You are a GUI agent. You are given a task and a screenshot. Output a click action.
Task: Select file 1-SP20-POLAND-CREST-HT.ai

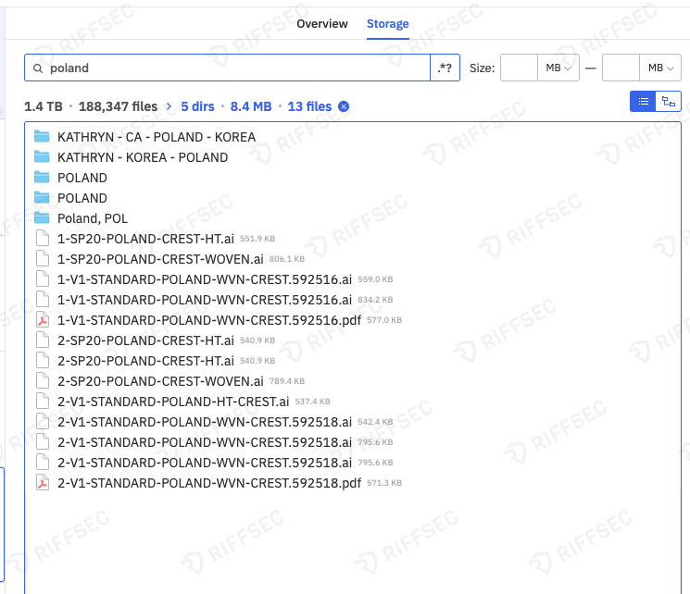145,239
